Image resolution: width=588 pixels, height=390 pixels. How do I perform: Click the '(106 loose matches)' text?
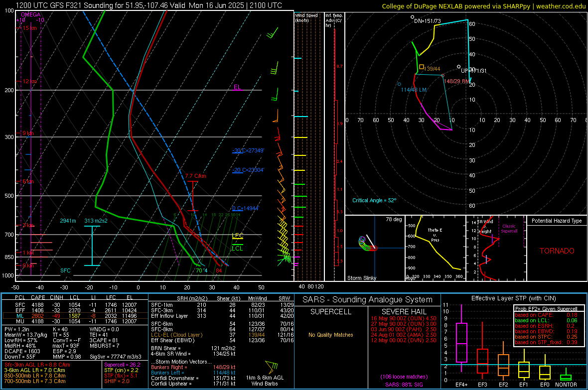404,377
